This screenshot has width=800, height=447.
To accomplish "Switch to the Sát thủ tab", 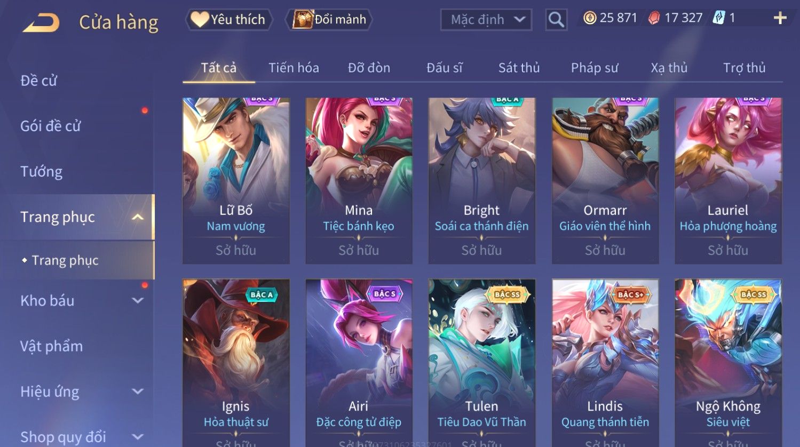I will [x=519, y=68].
